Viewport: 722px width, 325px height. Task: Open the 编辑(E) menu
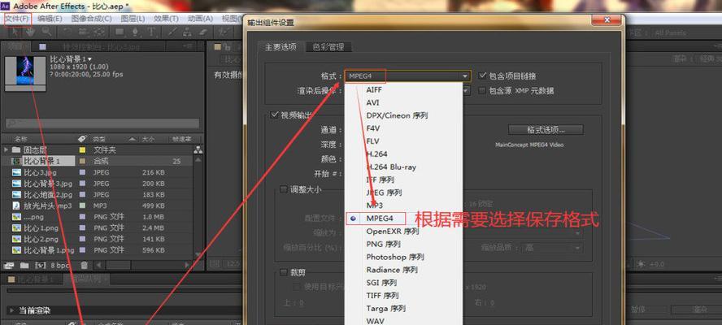[50, 19]
